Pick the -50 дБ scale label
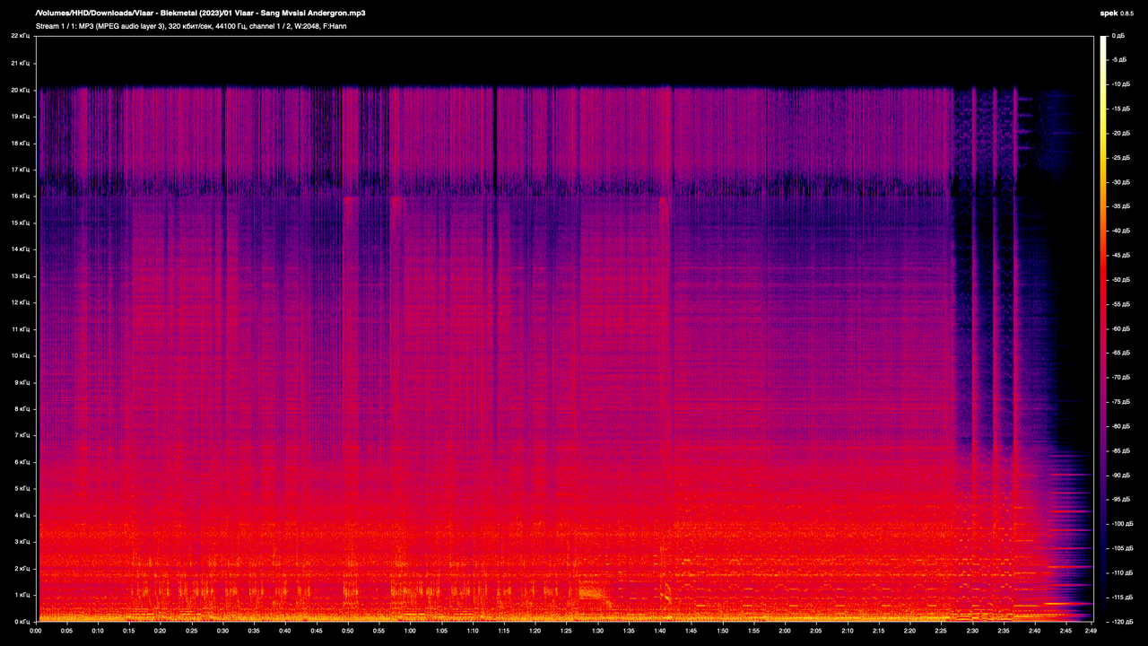This screenshot has height=646, width=1148. coord(1121,280)
